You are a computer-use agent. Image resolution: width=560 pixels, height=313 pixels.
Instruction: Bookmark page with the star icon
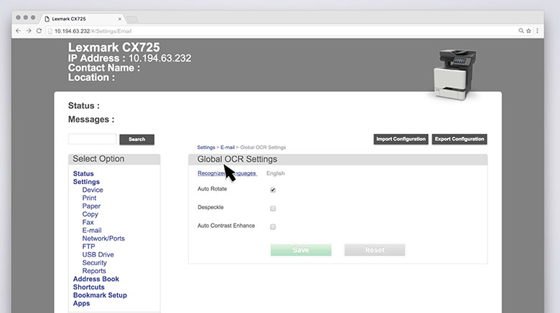(x=529, y=31)
